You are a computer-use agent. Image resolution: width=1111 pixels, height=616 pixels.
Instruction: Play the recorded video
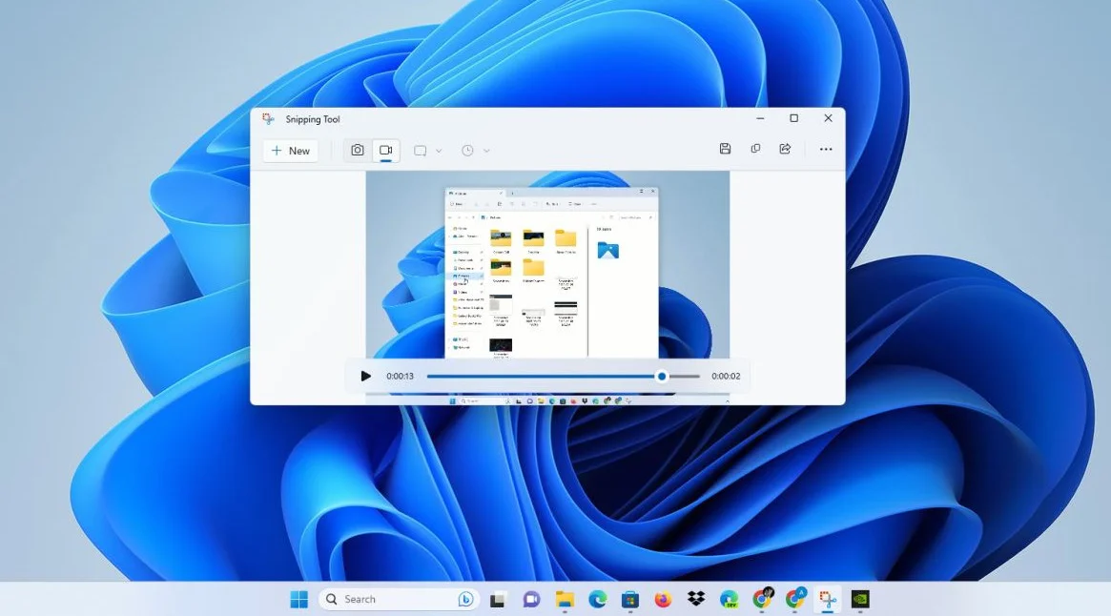[365, 376]
